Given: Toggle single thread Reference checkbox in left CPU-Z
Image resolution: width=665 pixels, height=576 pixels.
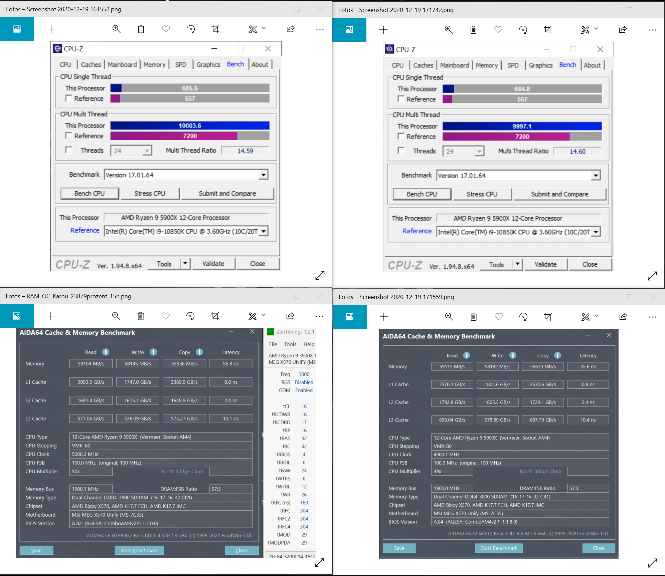Looking at the screenshot, I should (69, 98).
